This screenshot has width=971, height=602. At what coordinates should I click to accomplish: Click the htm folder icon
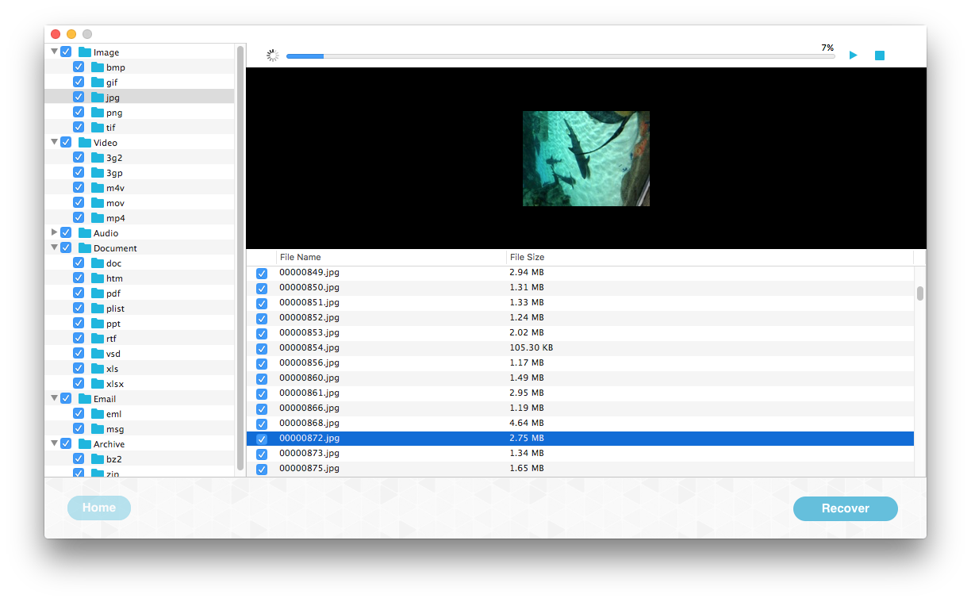[x=98, y=278]
